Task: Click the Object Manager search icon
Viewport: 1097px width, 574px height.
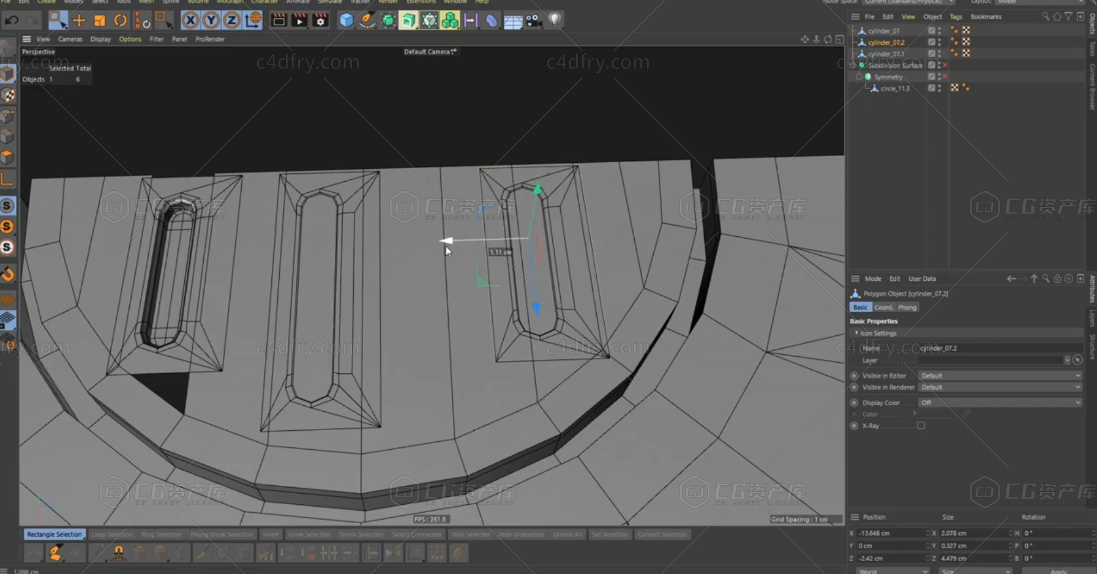Action: tap(1046, 17)
